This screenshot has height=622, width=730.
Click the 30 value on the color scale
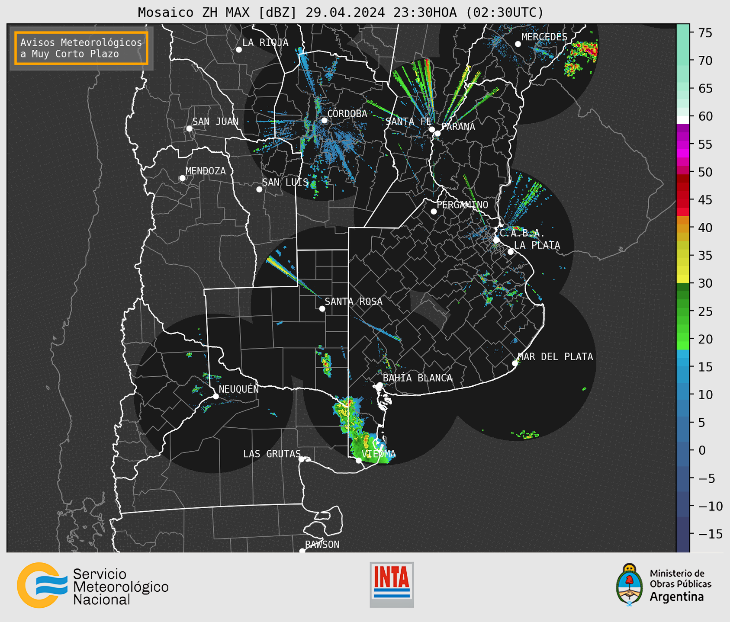705,283
